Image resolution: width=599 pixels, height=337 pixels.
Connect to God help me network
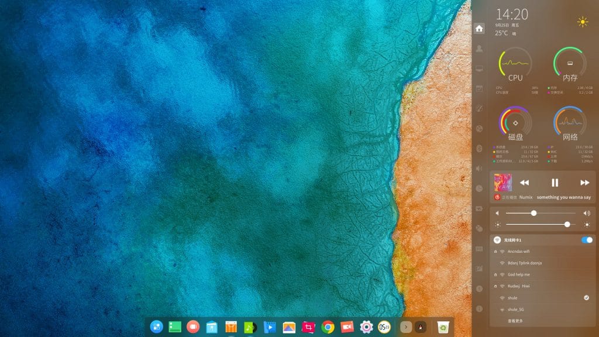(x=542, y=274)
